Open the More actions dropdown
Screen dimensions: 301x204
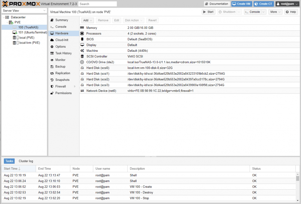275,12
